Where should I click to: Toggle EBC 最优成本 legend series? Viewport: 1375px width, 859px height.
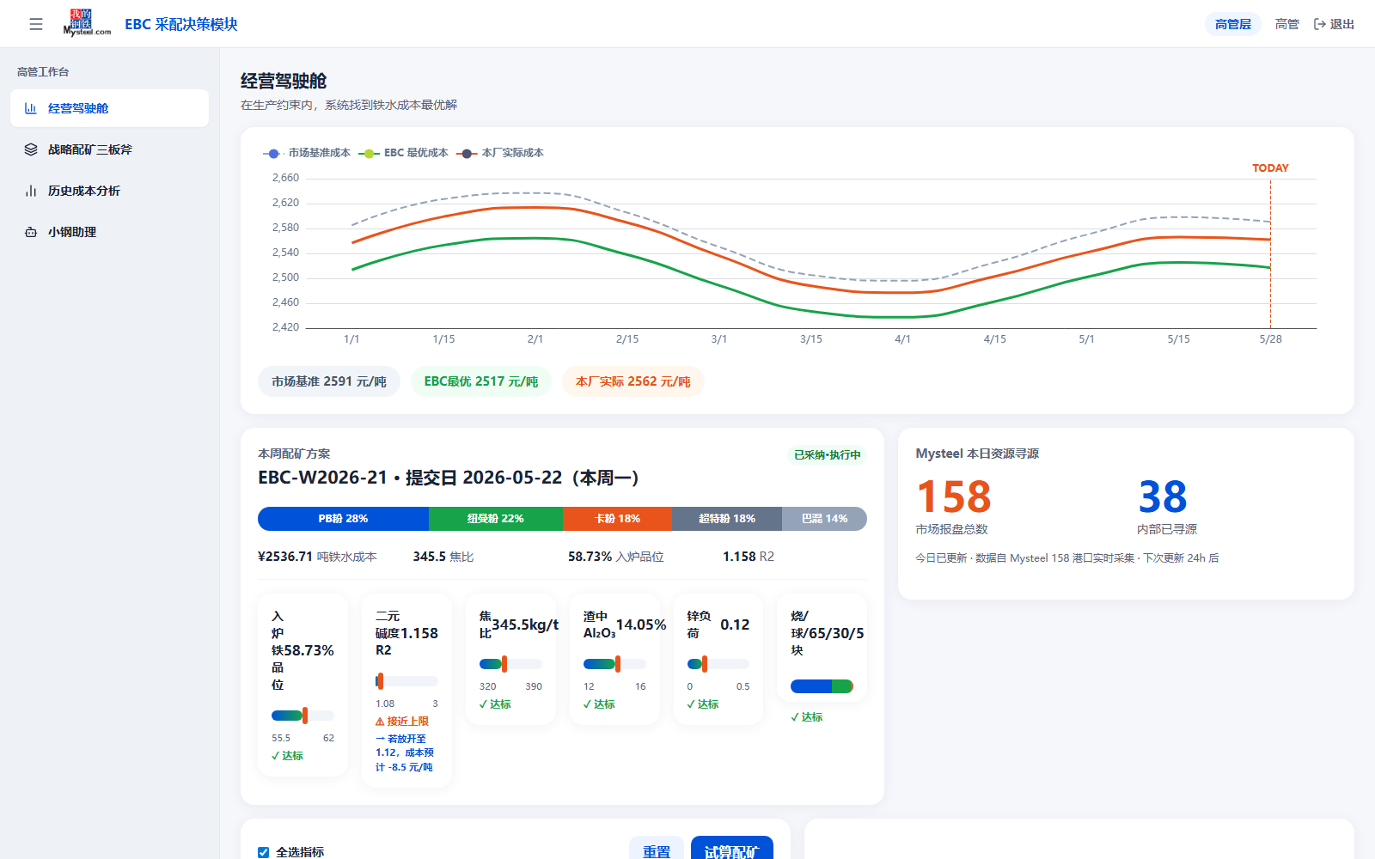coord(404,153)
